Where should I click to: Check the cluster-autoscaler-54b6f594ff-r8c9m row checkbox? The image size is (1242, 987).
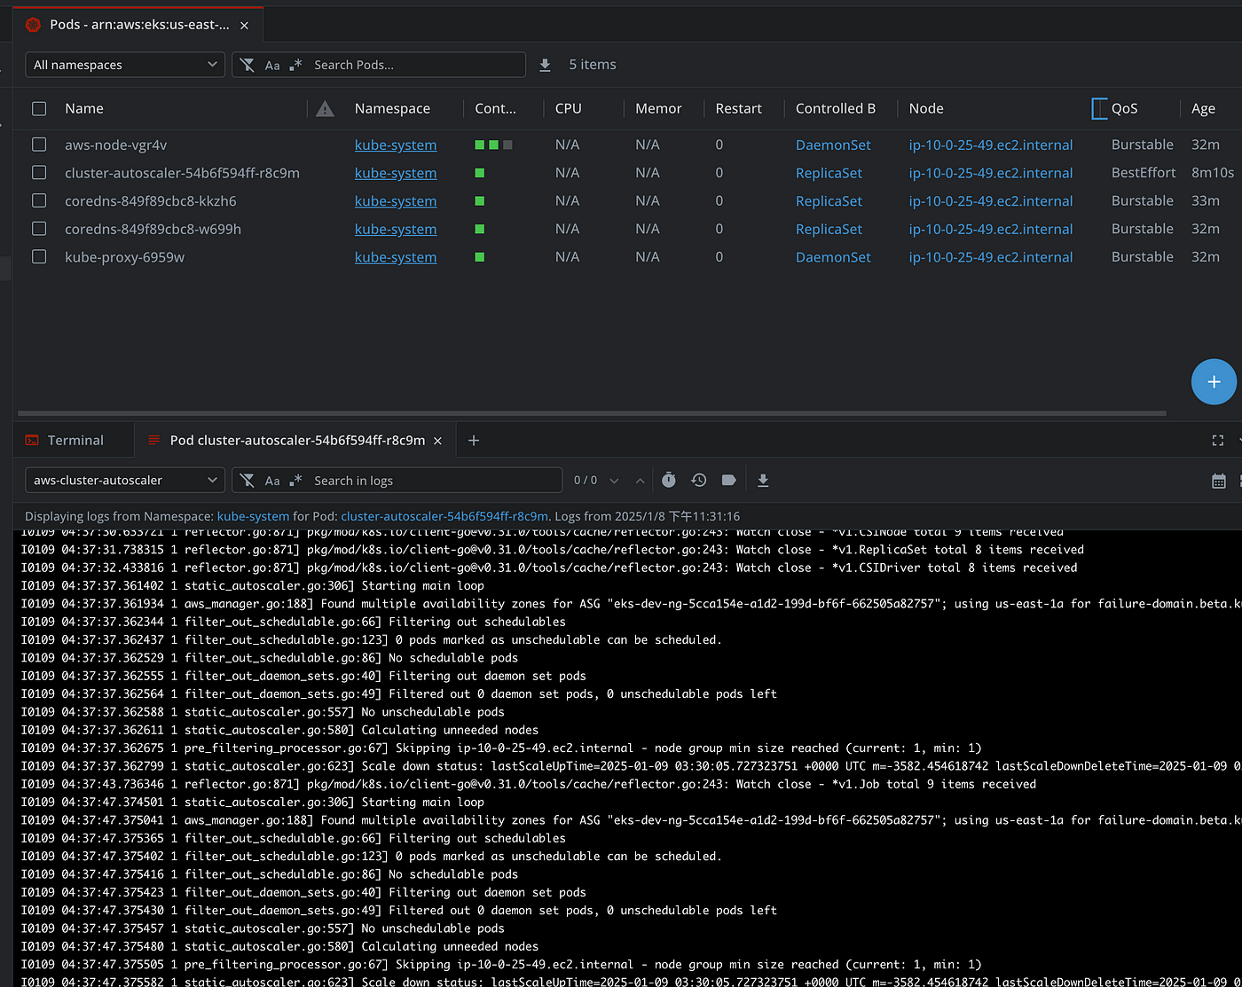coord(39,173)
